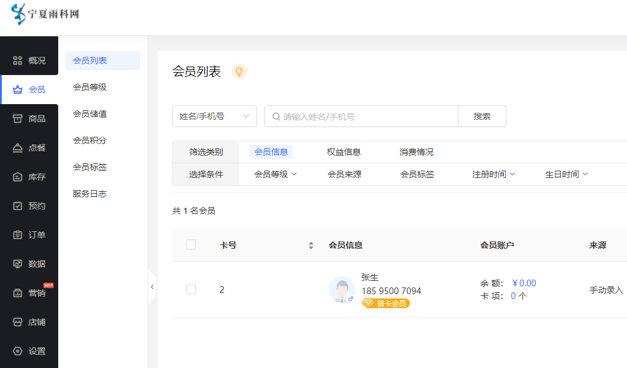Image resolution: width=627 pixels, height=368 pixels.
Task: Switch to the 会员信息 filter tab
Action: (271, 152)
